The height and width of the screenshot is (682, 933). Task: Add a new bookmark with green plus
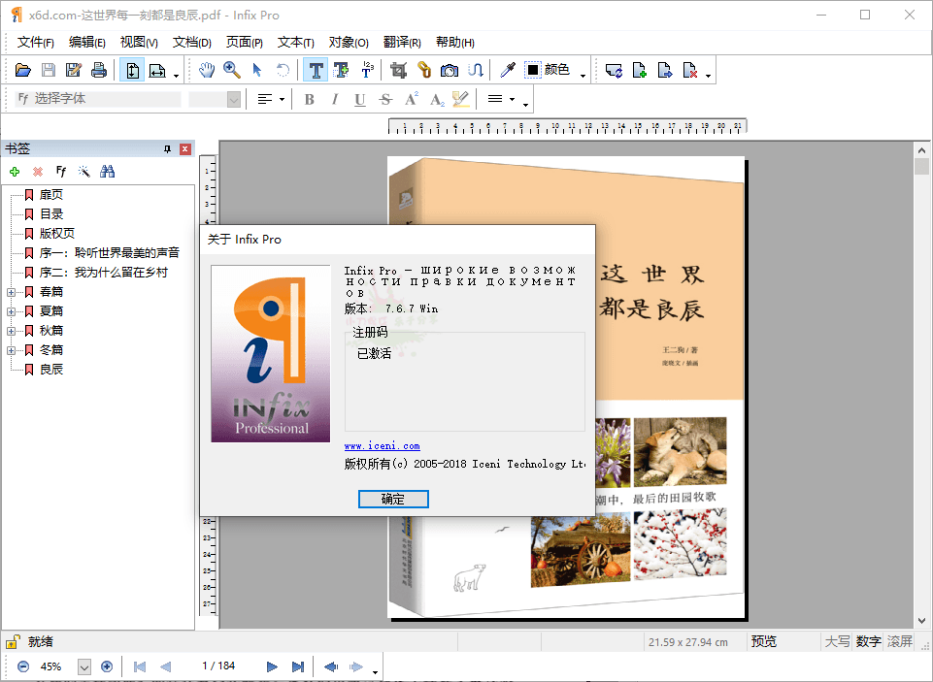point(15,172)
